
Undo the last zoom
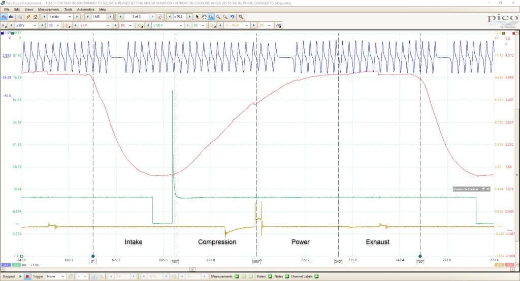pyautogui.click(x=233, y=17)
